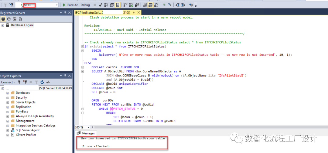328x153 pixels.
Task: Select Reporting Services icon in Registered Servers
Action: coord(15,19)
